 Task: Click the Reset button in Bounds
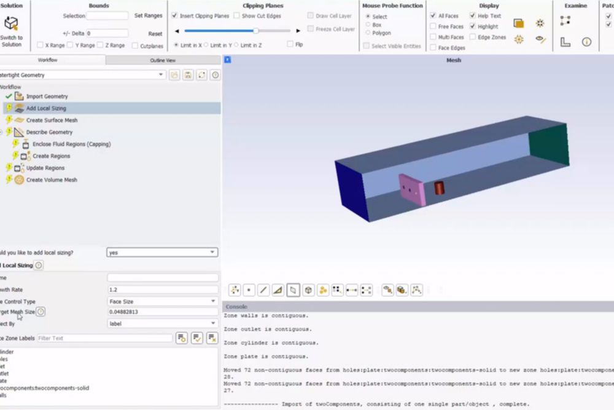(155, 34)
